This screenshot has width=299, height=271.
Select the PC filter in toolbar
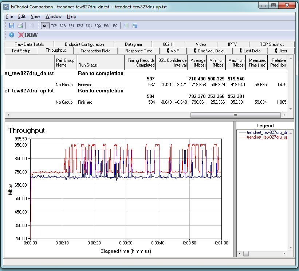(x=115, y=25)
